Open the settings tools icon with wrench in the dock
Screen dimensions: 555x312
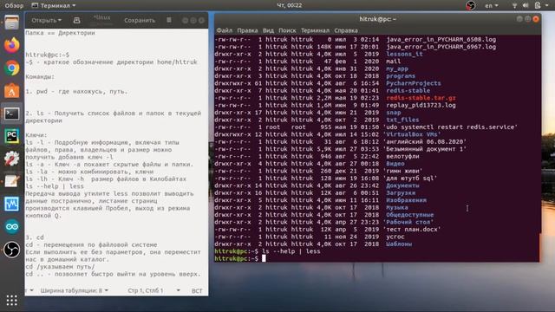(11, 159)
